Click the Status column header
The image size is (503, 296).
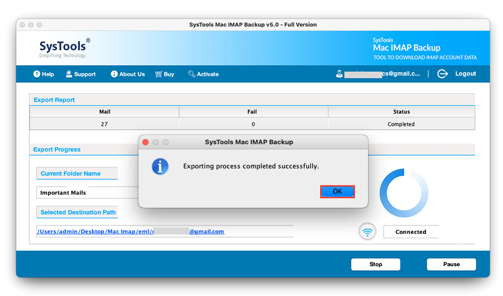click(x=401, y=111)
